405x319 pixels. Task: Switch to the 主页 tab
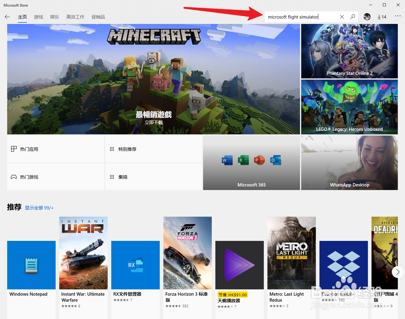(22, 17)
